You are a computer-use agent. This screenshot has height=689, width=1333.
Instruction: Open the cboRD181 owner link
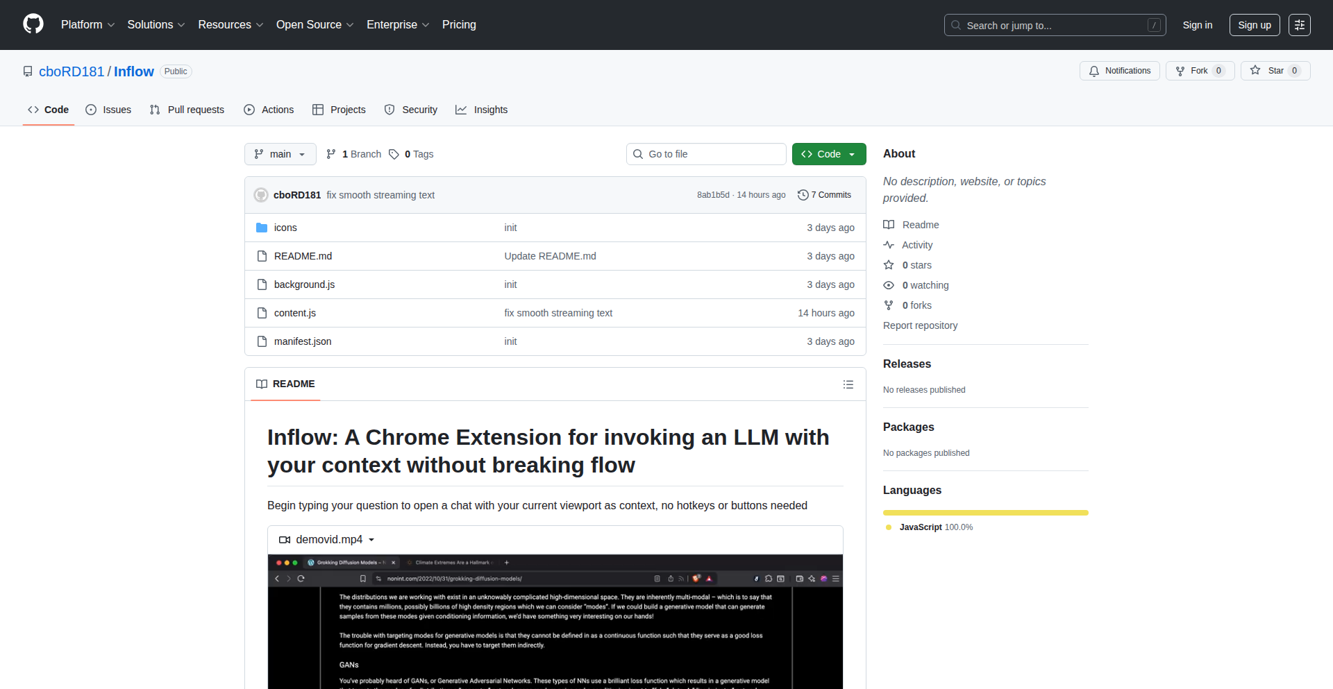[72, 71]
